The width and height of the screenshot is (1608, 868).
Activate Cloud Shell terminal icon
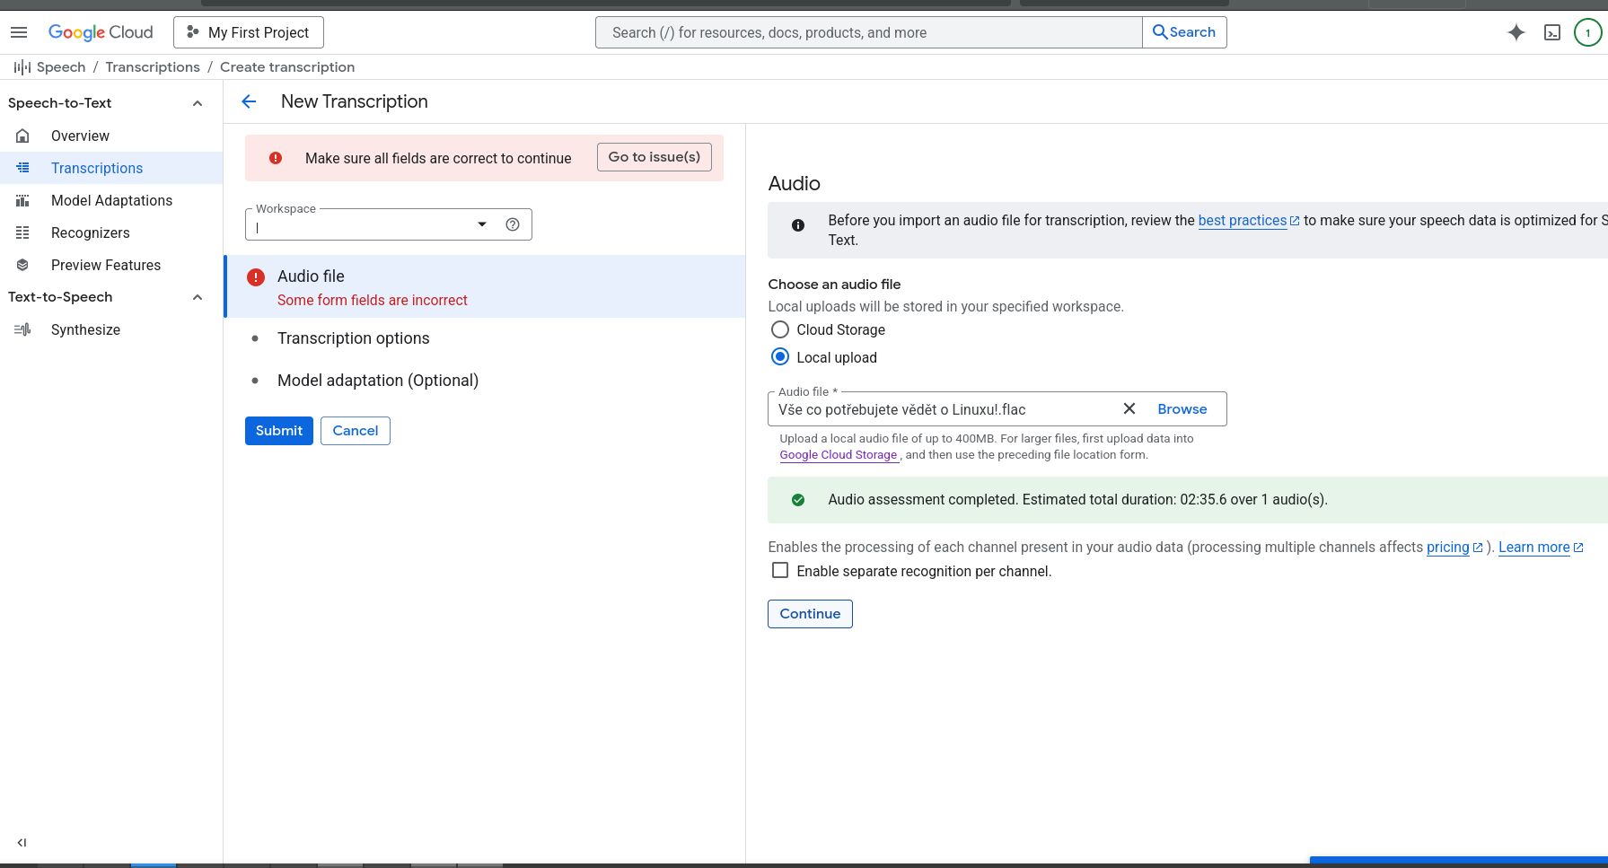pos(1551,32)
